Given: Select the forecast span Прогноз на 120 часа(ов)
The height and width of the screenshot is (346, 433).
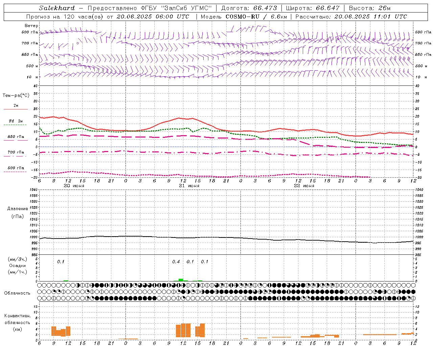Looking at the screenshot, I should pos(65,17).
